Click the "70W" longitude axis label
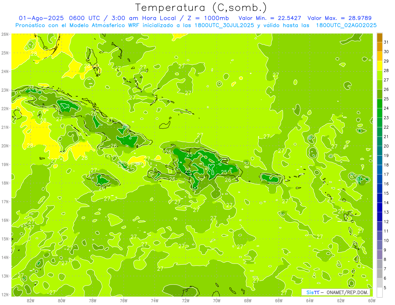This screenshot has height=305, width=395. pos(217,300)
